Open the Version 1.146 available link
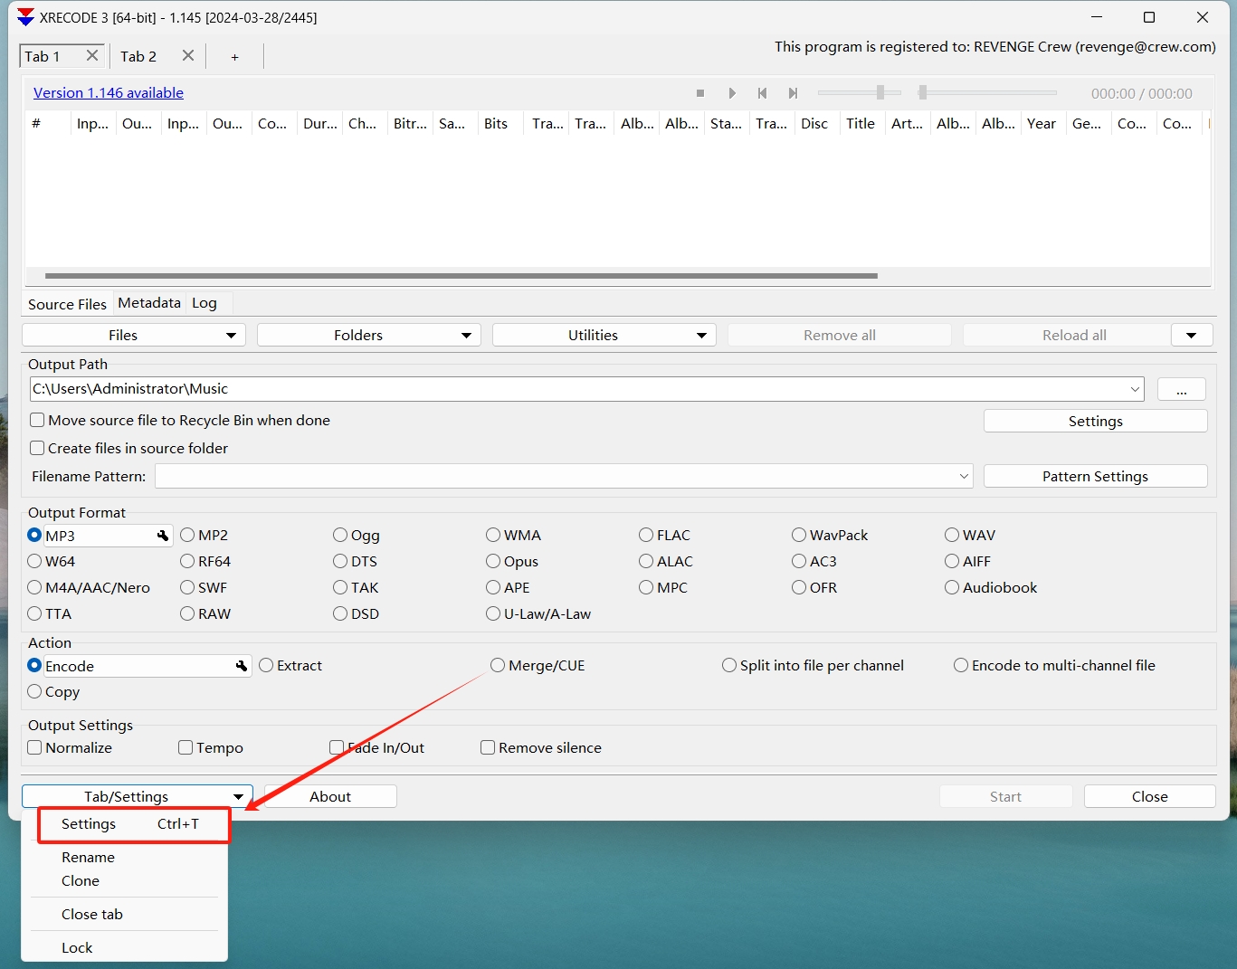The height and width of the screenshot is (969, 1237). pyautogui.click(x=109, y=92)
